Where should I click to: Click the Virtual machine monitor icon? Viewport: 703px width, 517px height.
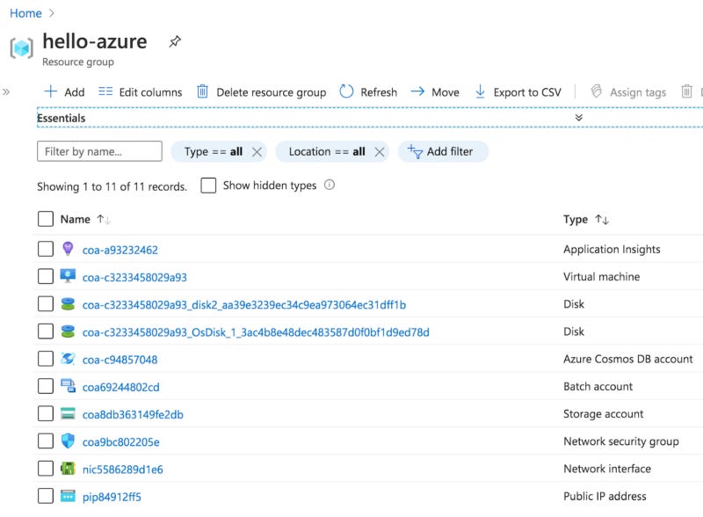68,276
